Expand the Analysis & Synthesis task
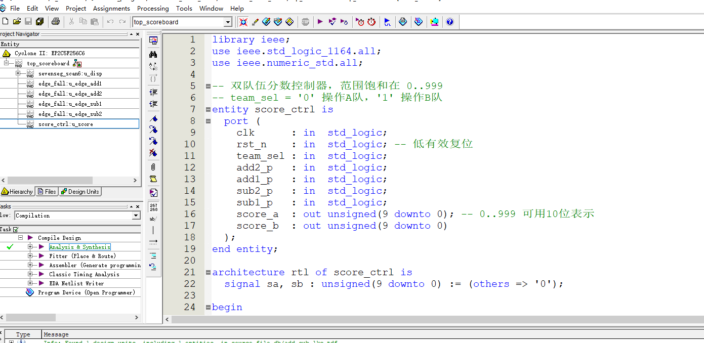Screen dimensions: 704x343 (x=30, y=247)
